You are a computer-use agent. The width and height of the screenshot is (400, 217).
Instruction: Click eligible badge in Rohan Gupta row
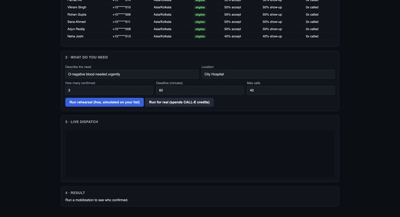tap(200, 14)
